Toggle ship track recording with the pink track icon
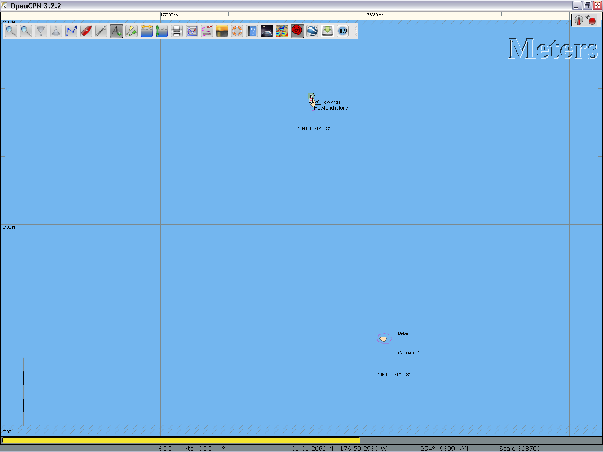Screen dimensions: 603x452 coord(207,31)
